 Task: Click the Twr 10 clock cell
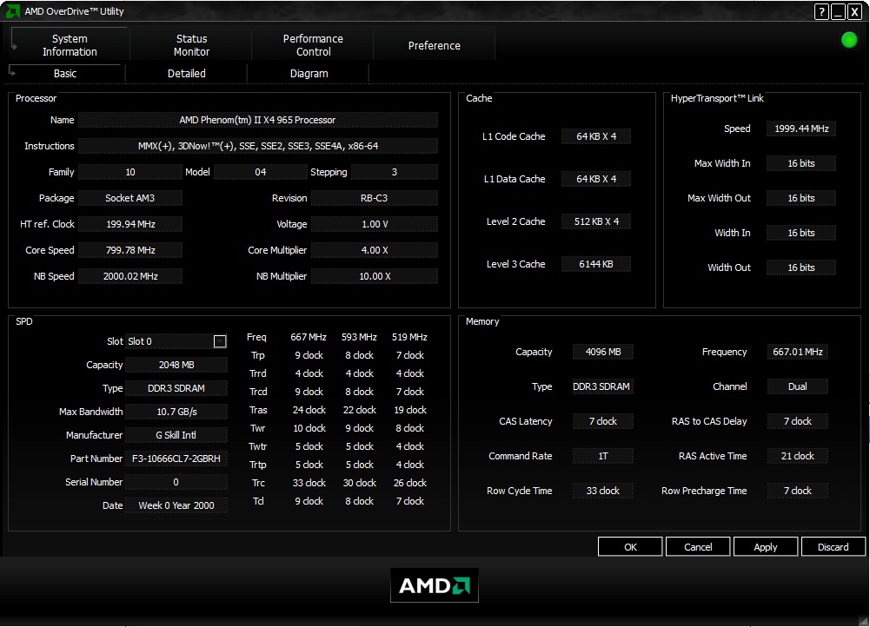point(309,428)
